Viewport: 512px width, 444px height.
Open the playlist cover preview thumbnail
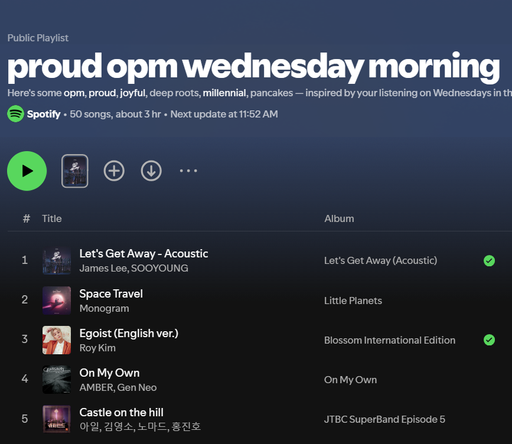coord(75,171)
